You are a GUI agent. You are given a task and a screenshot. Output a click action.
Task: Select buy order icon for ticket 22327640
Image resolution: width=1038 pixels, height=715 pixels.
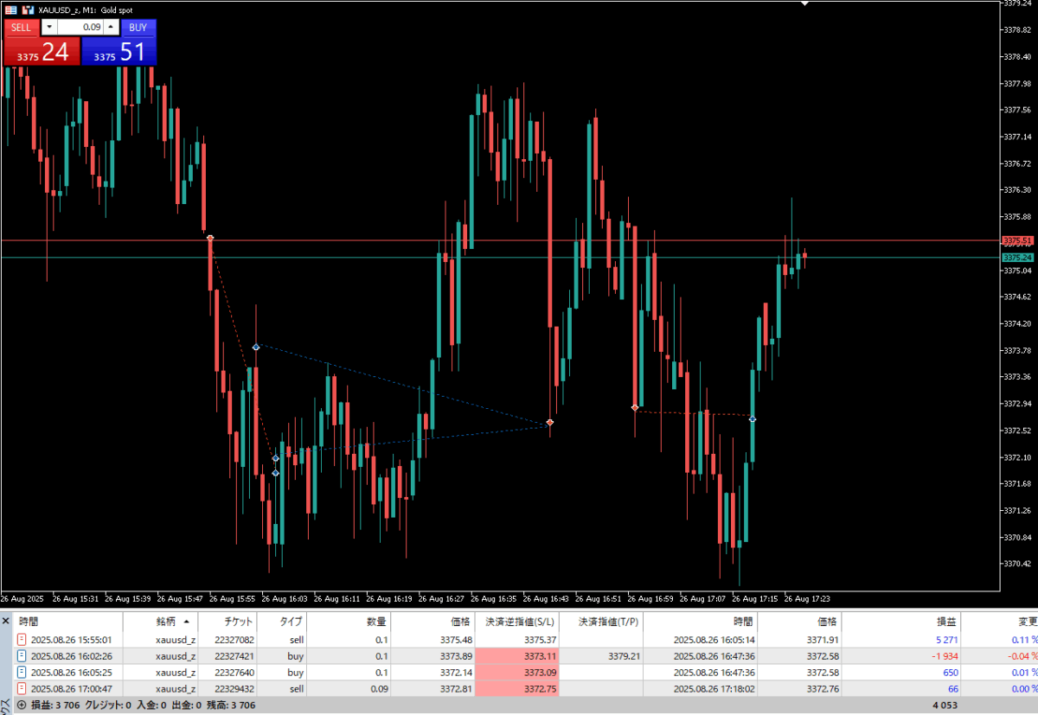[22, 673]
